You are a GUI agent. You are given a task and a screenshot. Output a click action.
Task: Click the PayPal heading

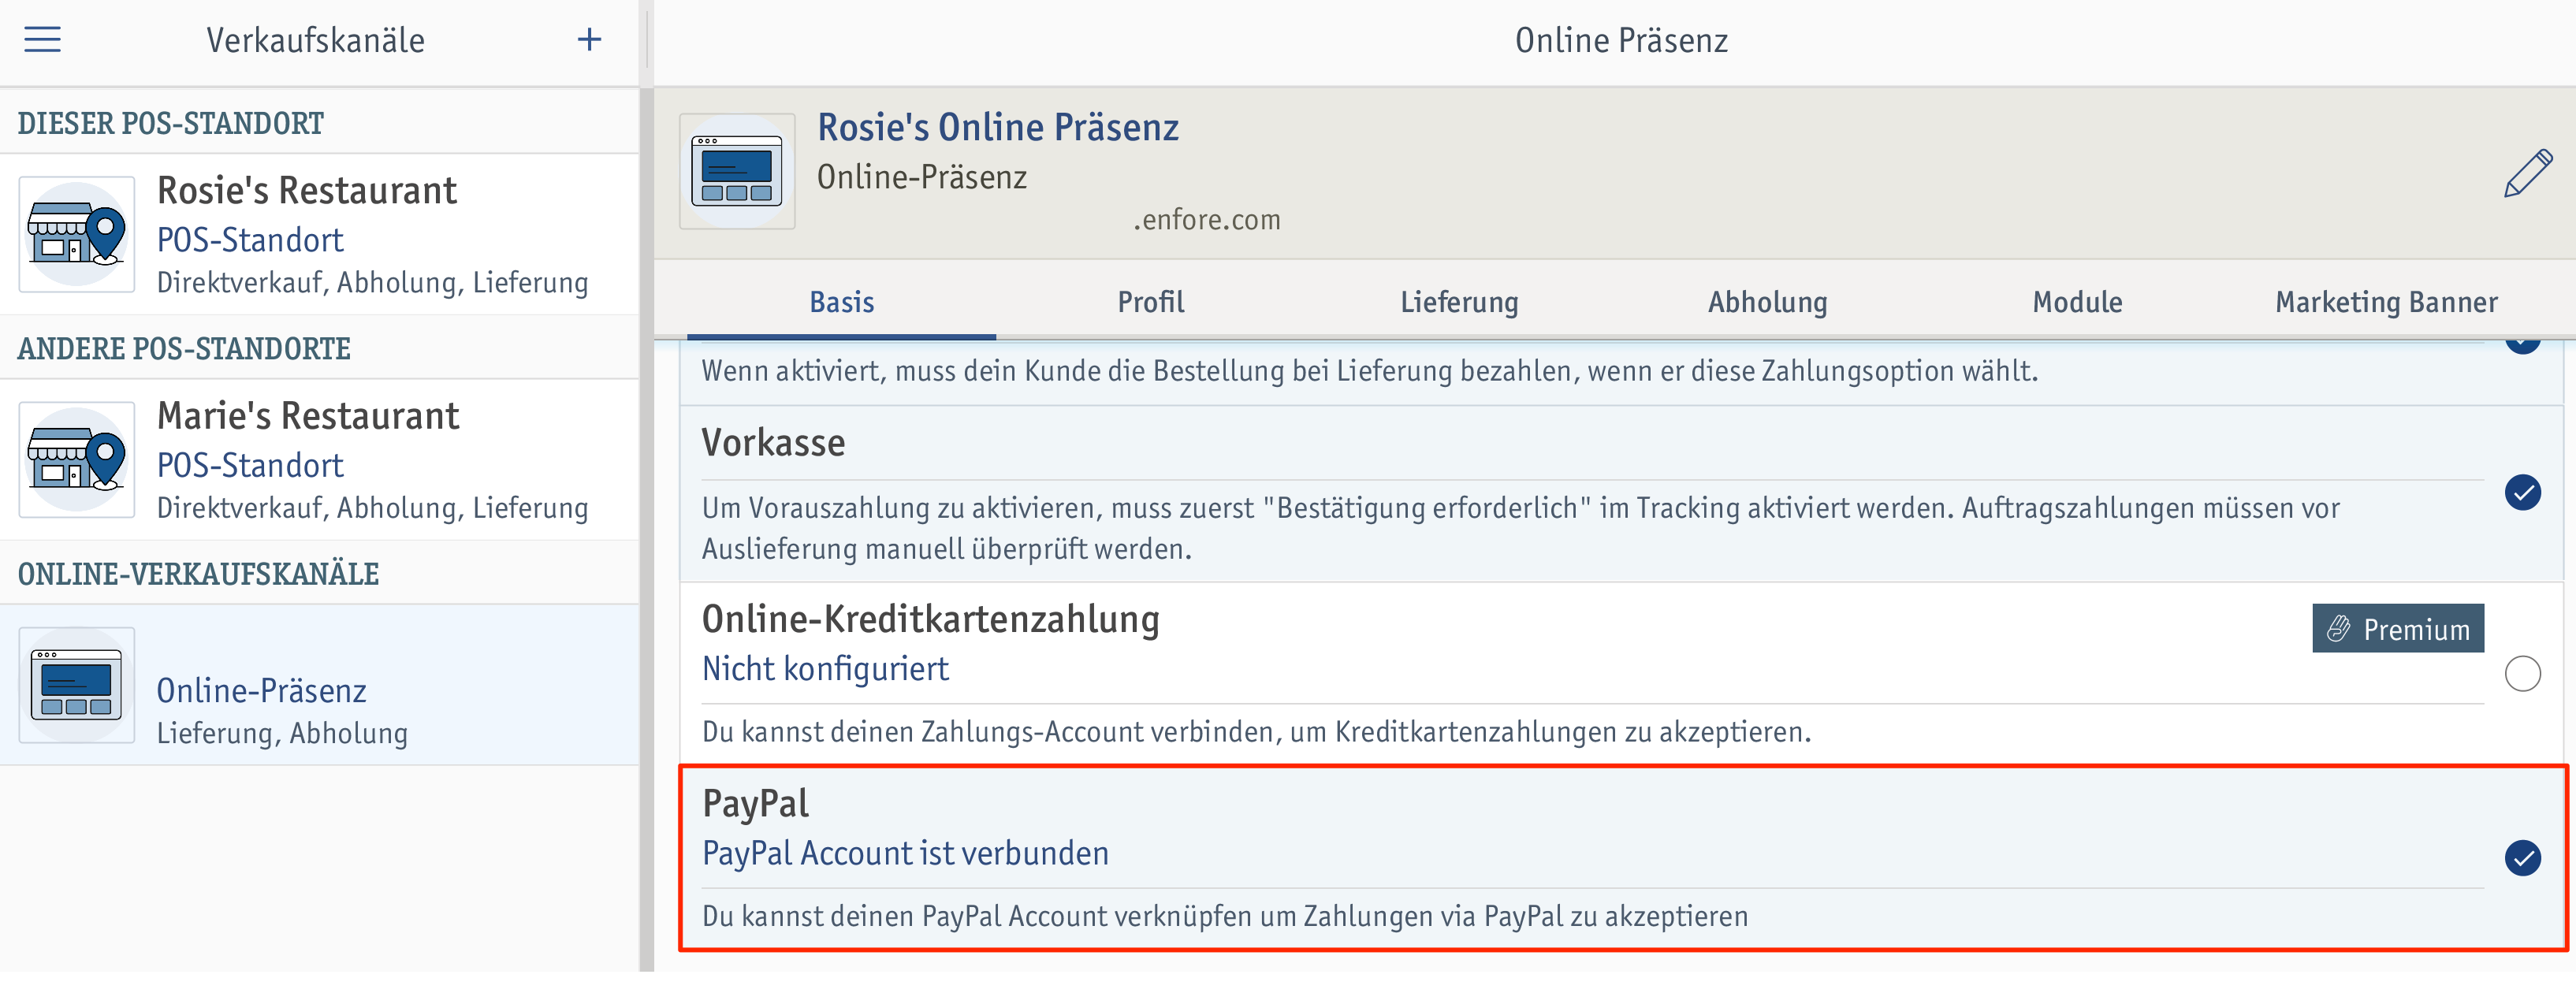click(755, 803)
